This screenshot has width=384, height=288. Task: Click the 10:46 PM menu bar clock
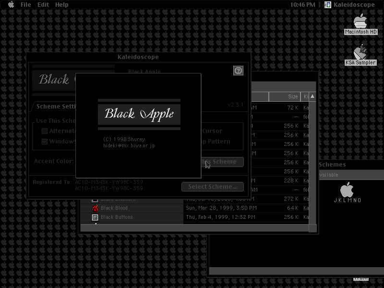[x=303, y=5]
